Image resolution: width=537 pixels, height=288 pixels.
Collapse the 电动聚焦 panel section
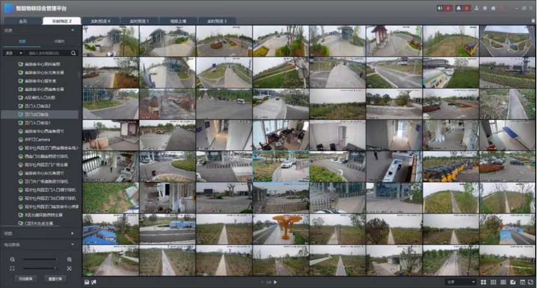[72, 245]
